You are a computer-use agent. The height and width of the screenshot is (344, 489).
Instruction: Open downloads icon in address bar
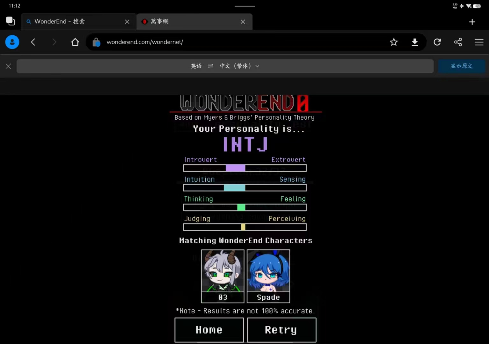point(415,42)
